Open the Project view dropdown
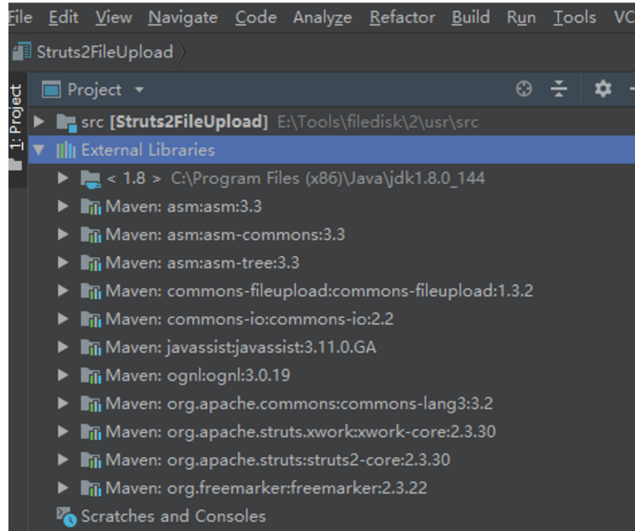Viewport: 635px width, 531px height. (x=140, y=90)
